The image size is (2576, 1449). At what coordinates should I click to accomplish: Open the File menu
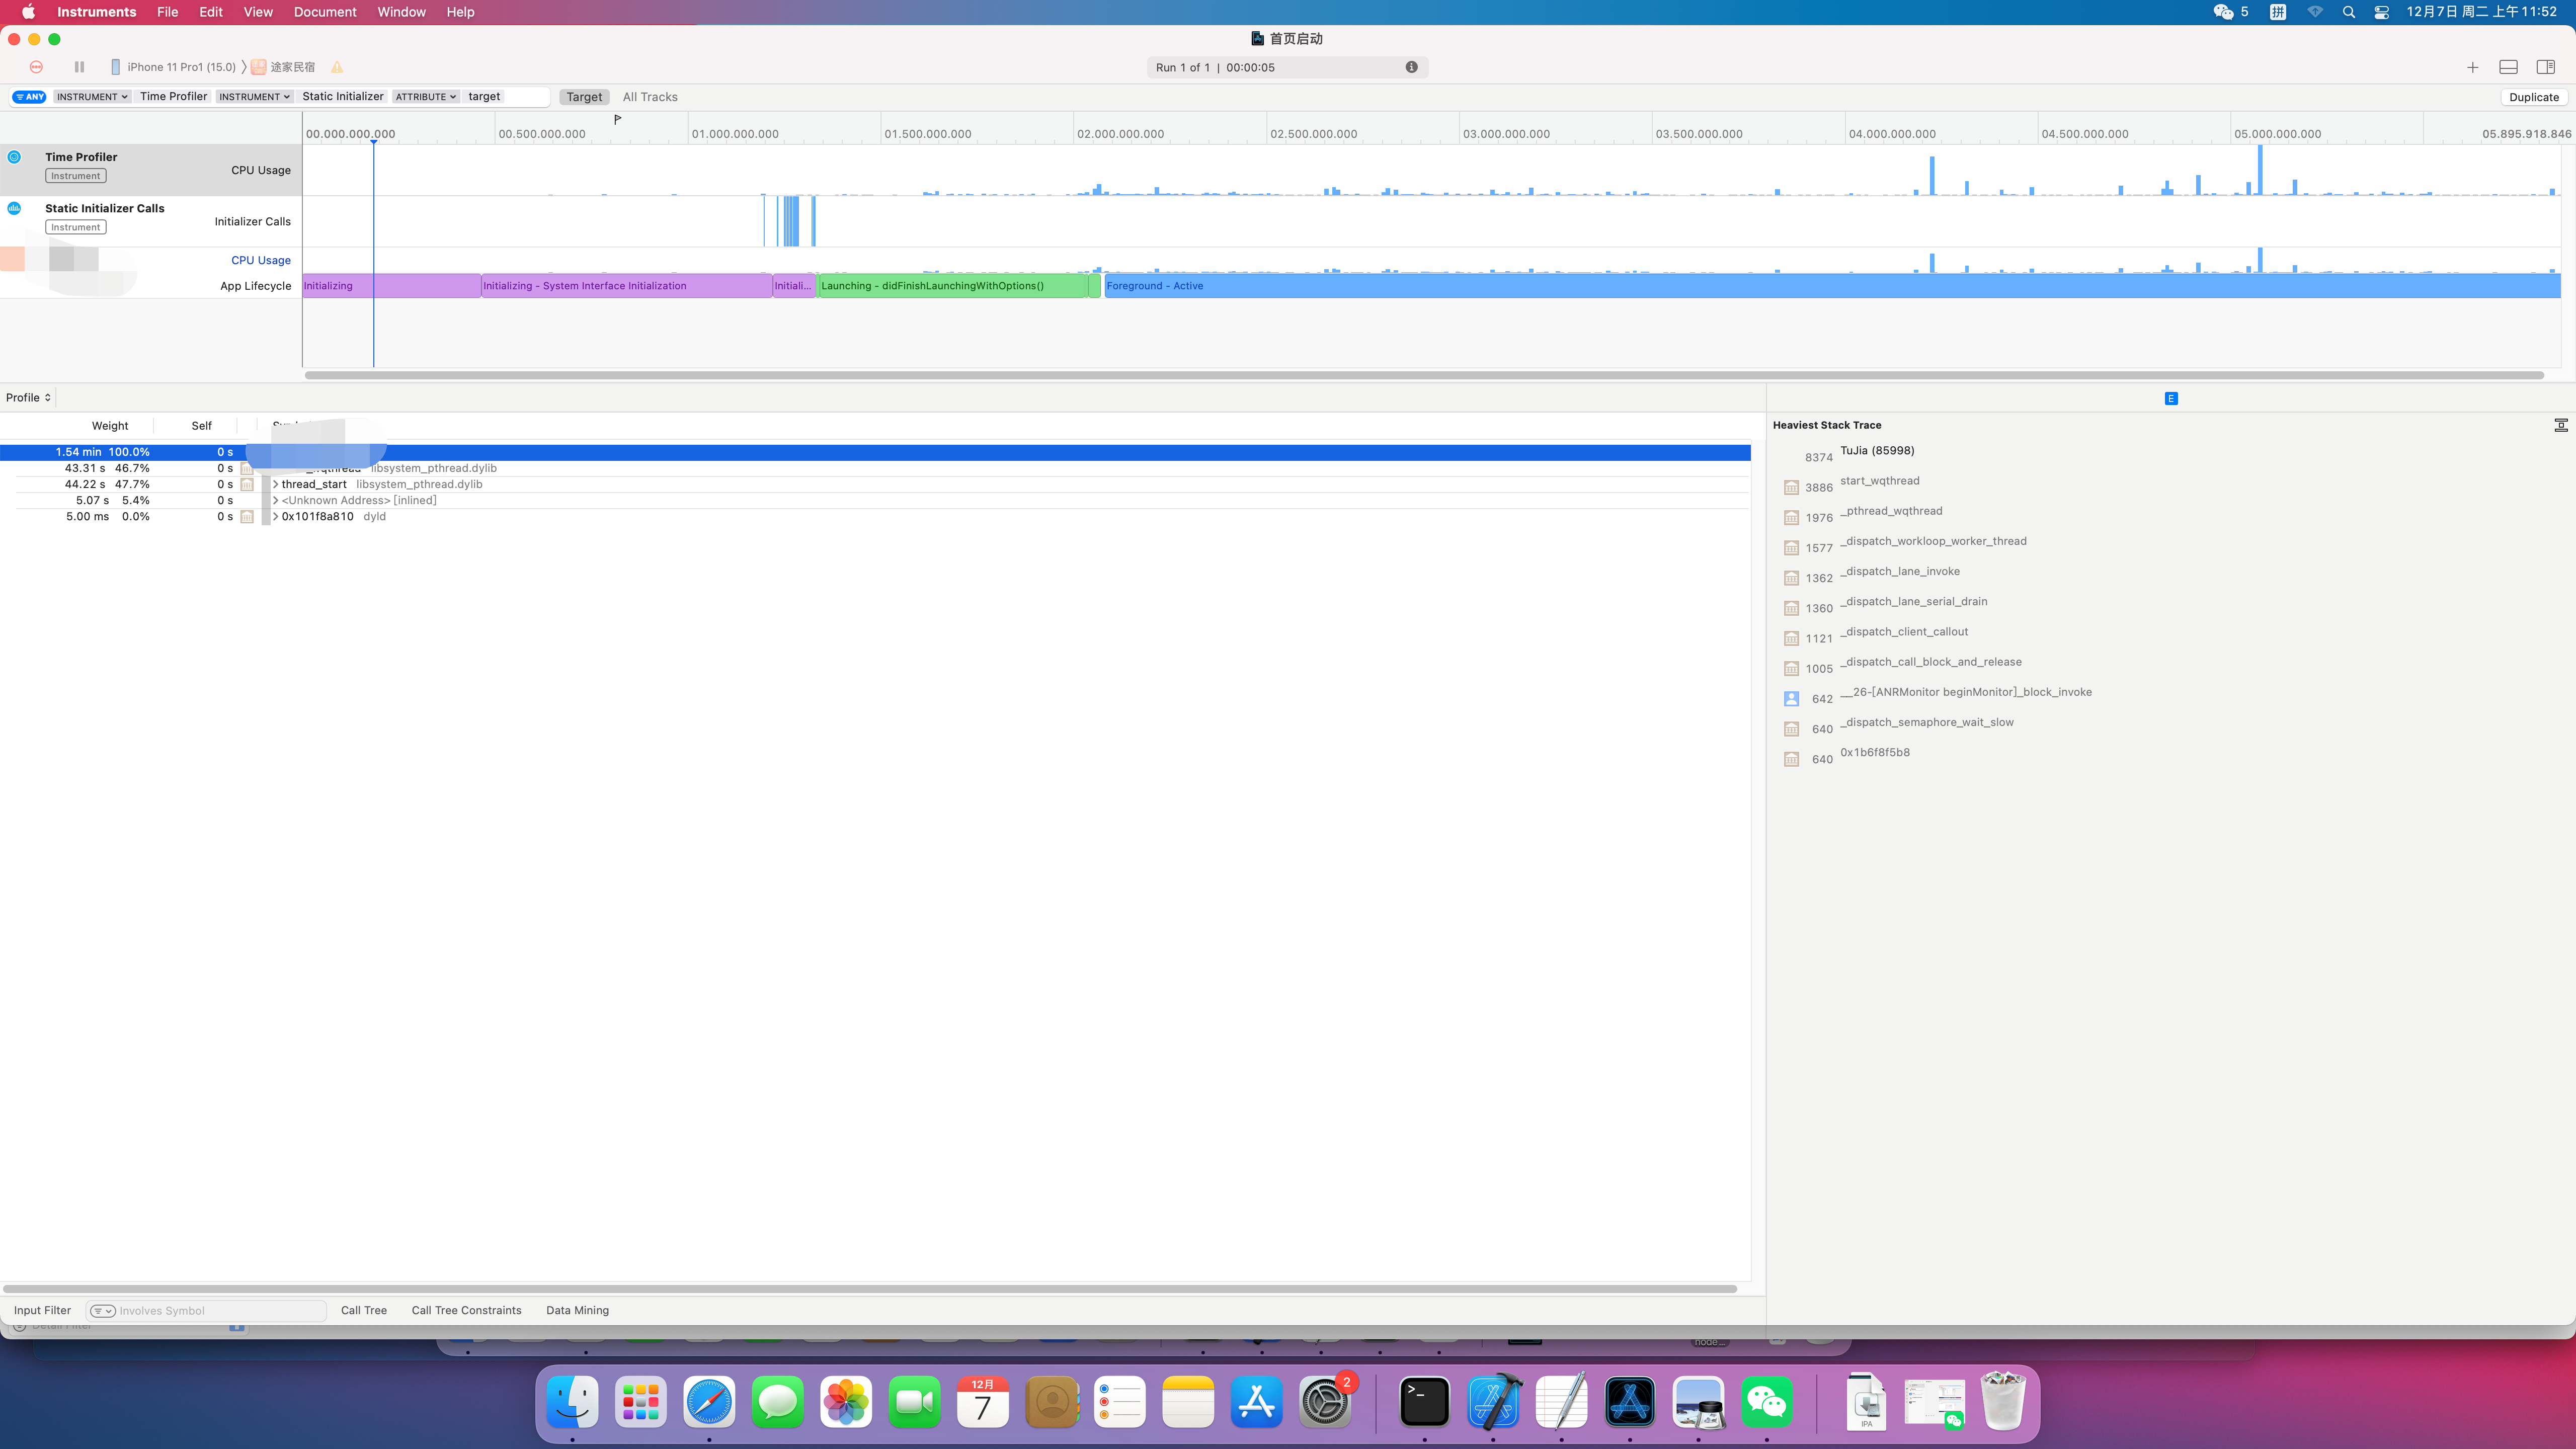pos(167,12)
